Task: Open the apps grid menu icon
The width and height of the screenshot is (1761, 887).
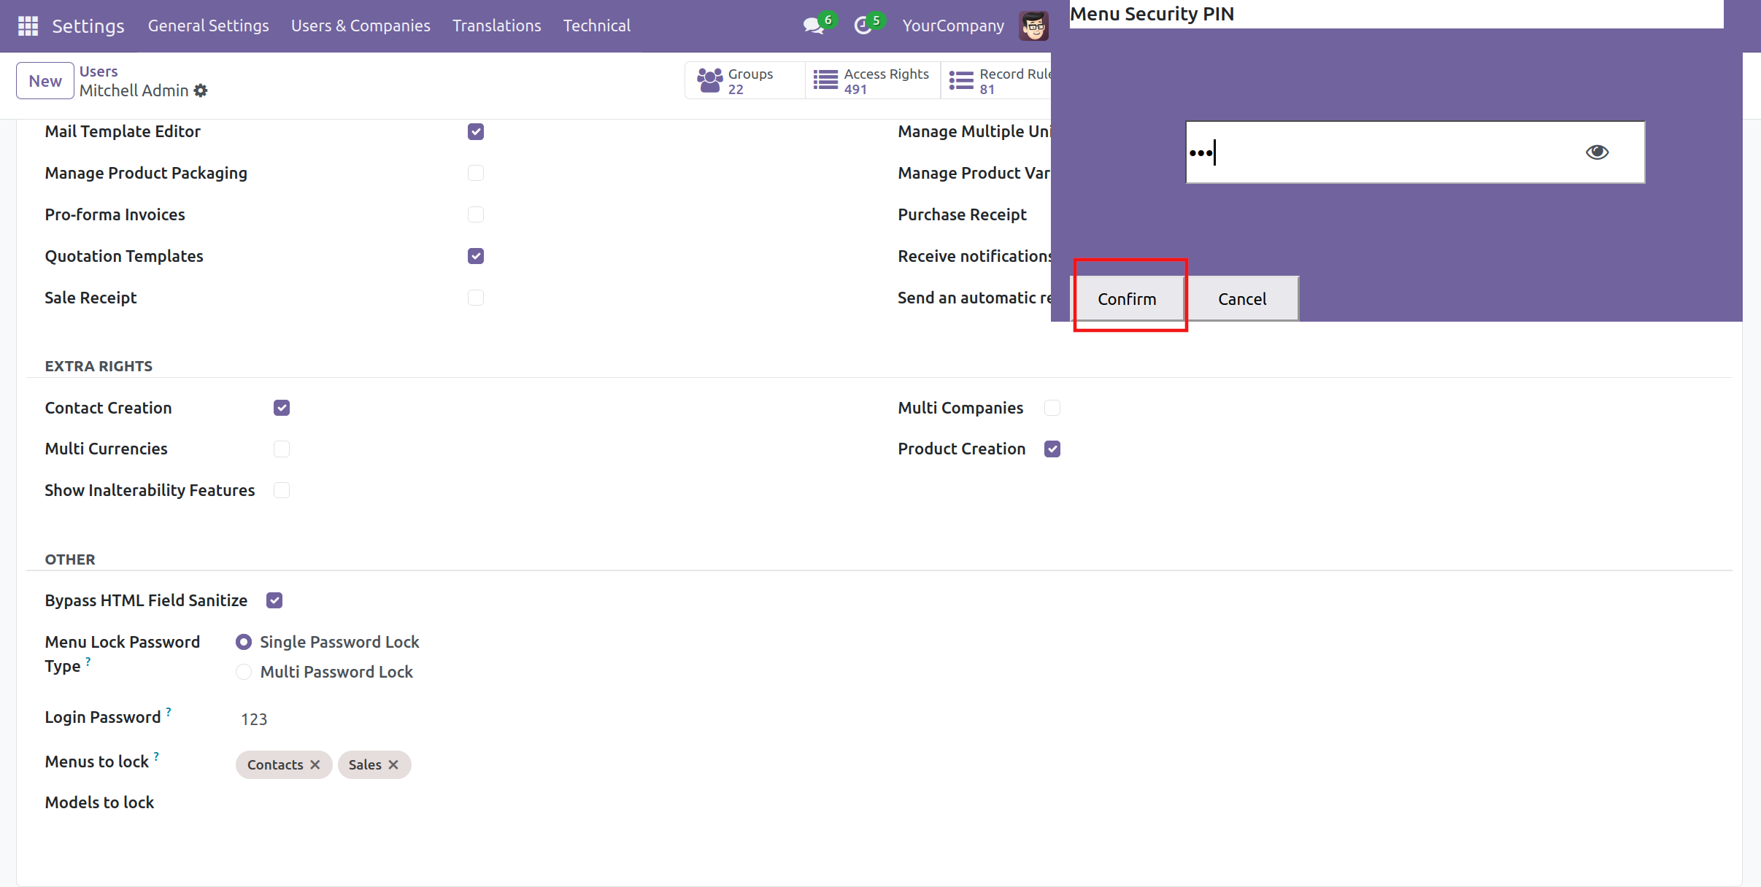Action: 28,26
